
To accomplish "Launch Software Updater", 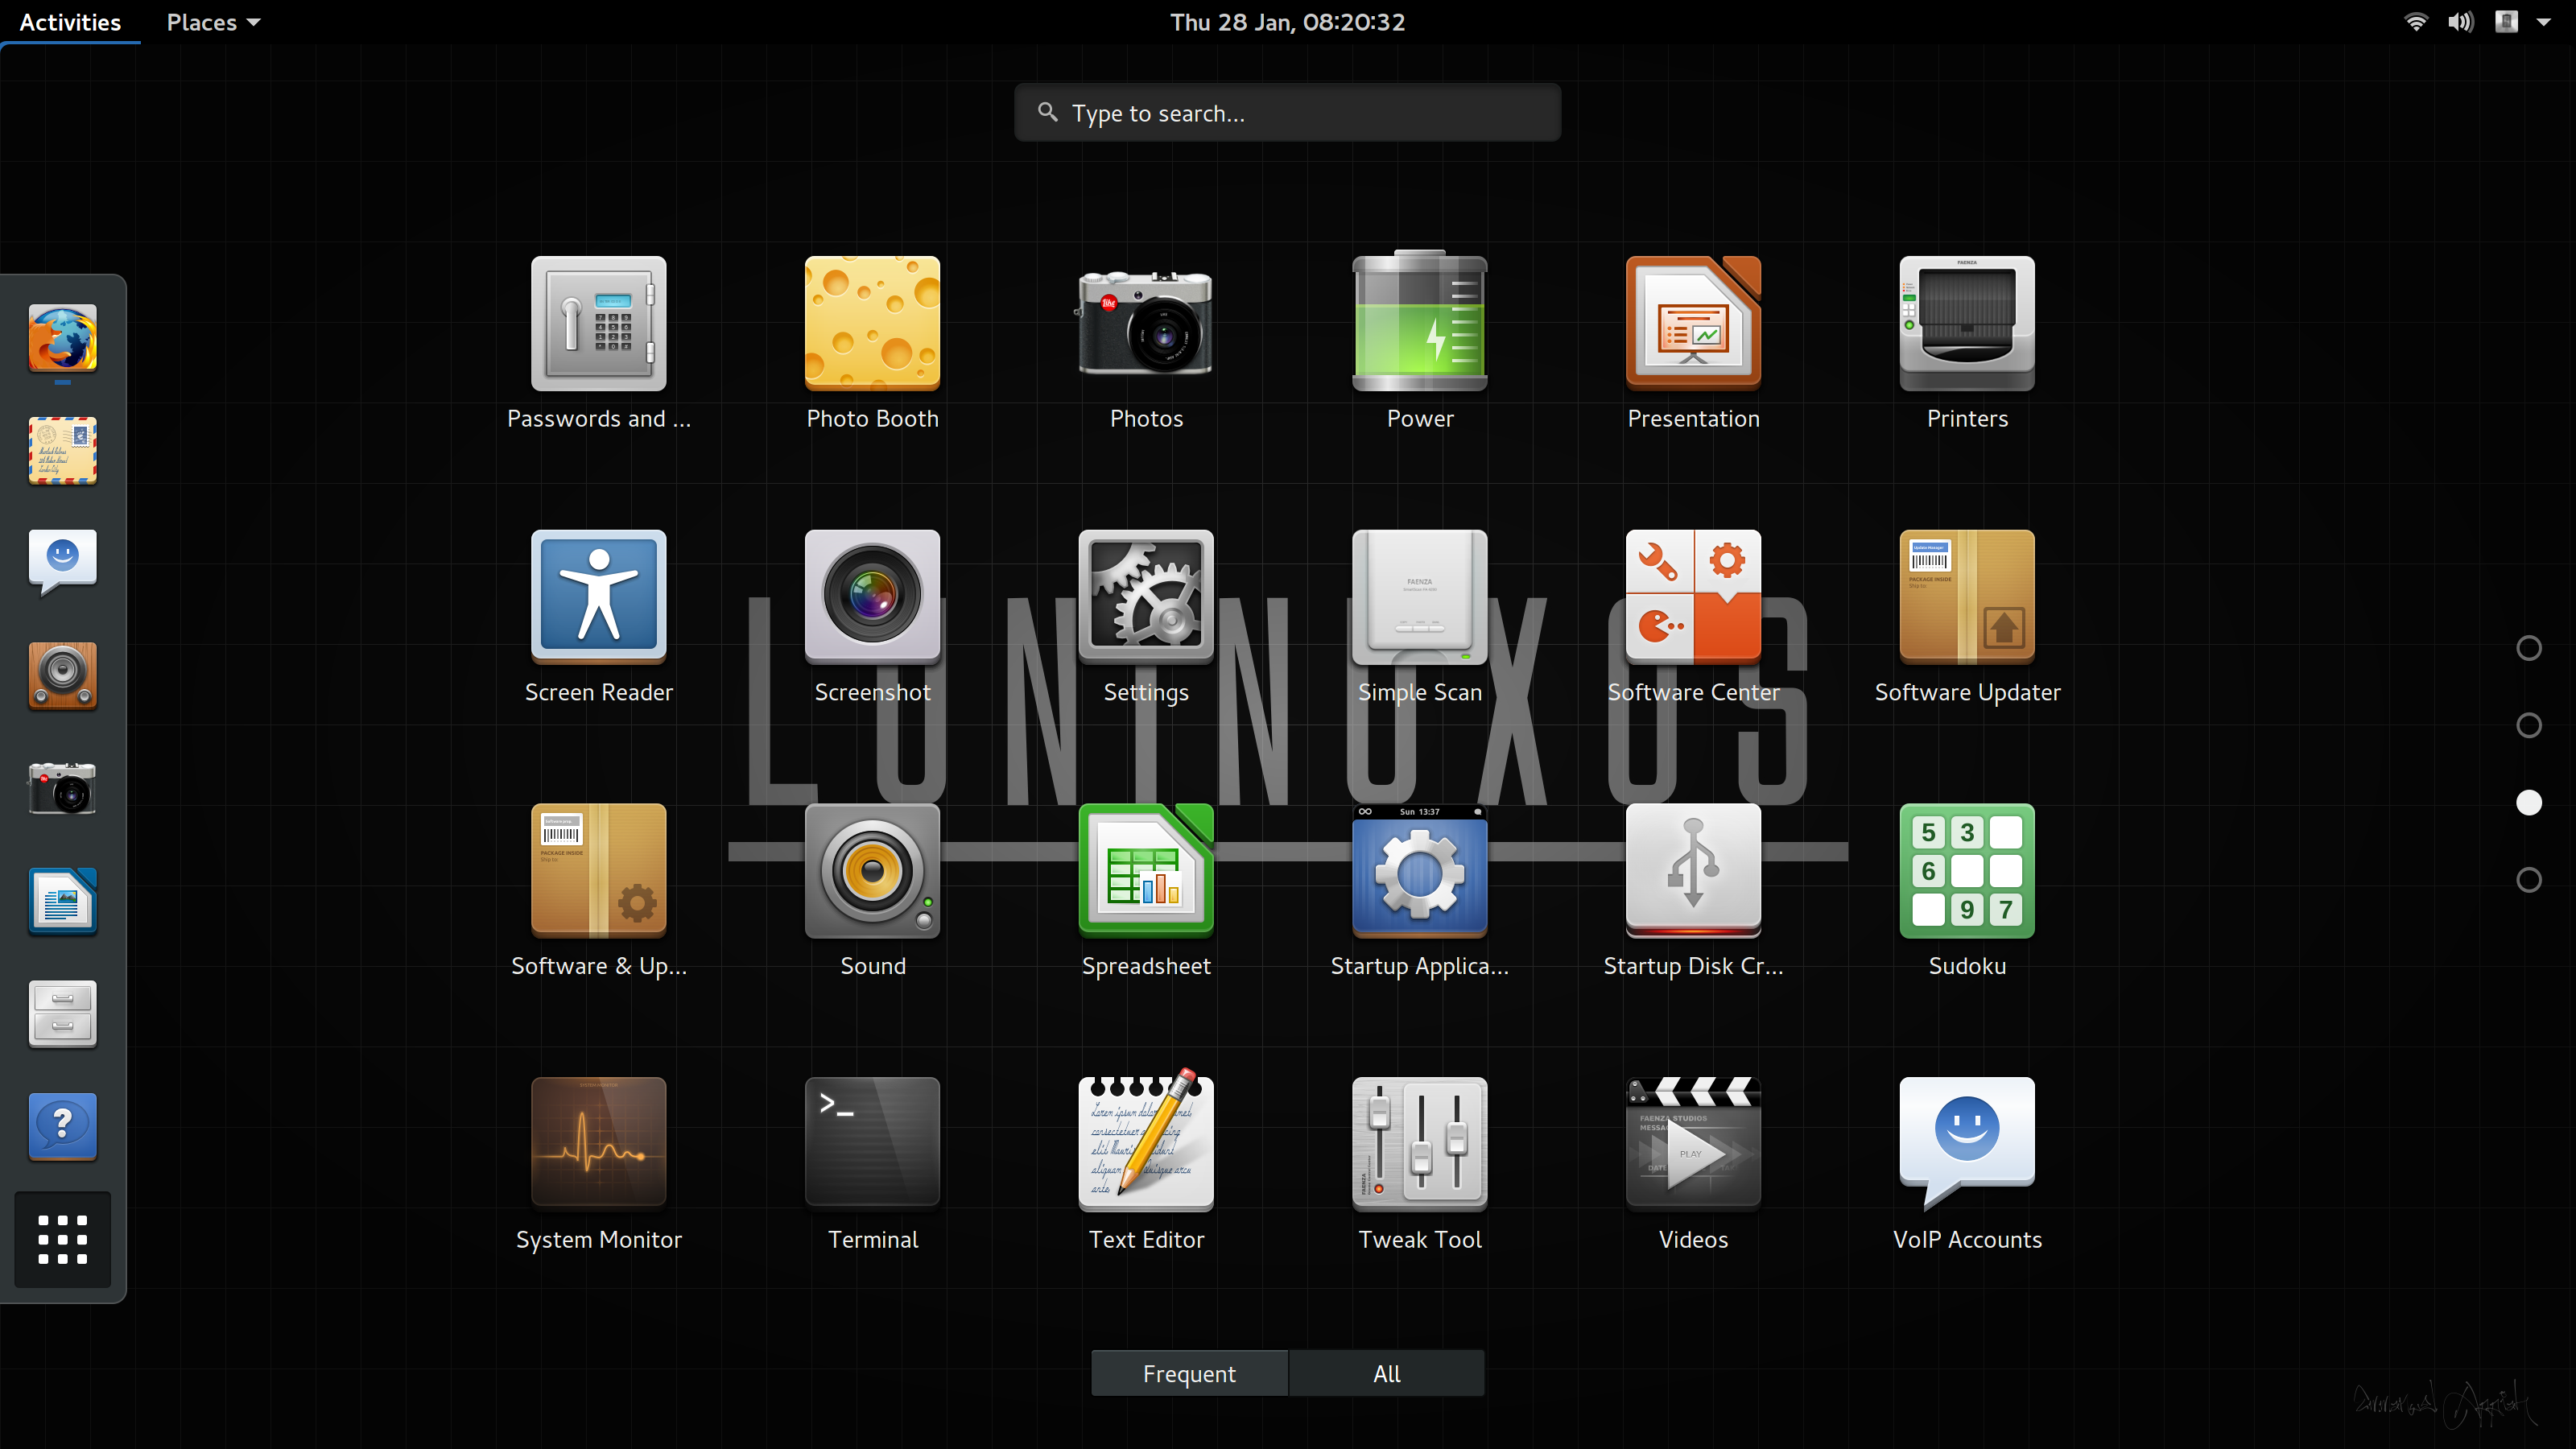I will click(x=1967, y=617).
